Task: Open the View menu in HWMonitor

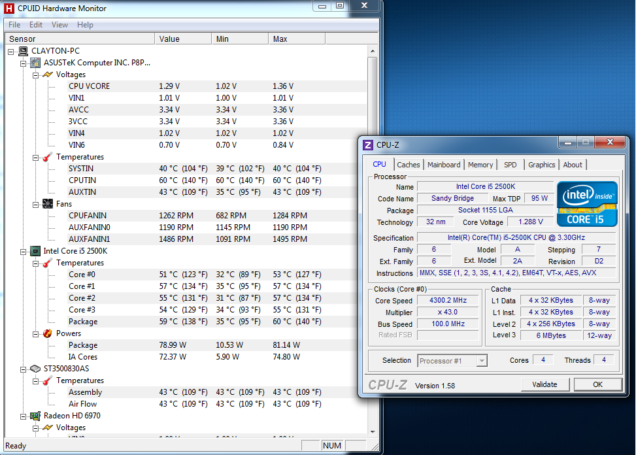Action: (59, 25)
